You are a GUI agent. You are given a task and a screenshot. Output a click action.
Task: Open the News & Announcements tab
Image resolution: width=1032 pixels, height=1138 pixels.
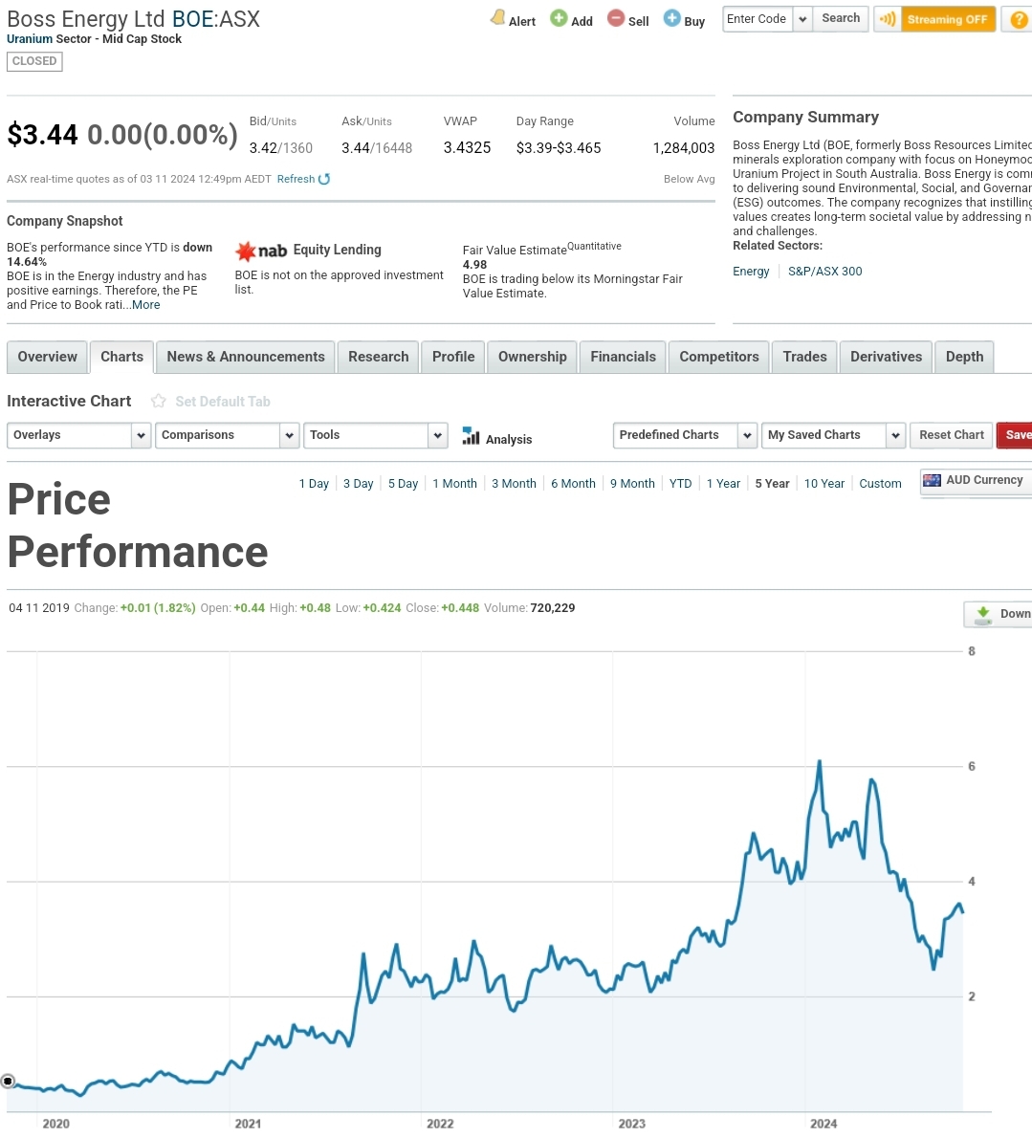[x=245, y=357]
